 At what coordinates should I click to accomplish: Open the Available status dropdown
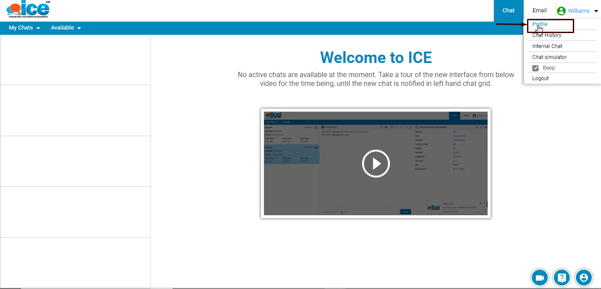(66, 28)
